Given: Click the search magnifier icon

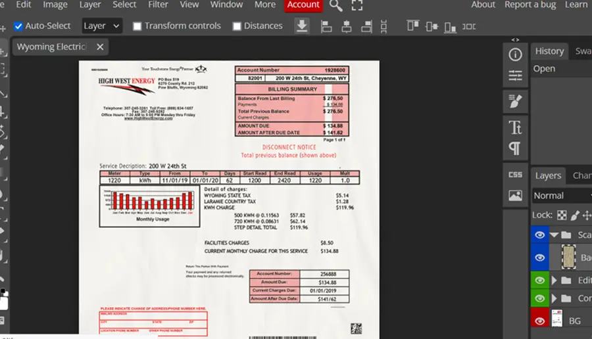Looking at the screenshot, I should pyautogui.click(x=335, y=5).
